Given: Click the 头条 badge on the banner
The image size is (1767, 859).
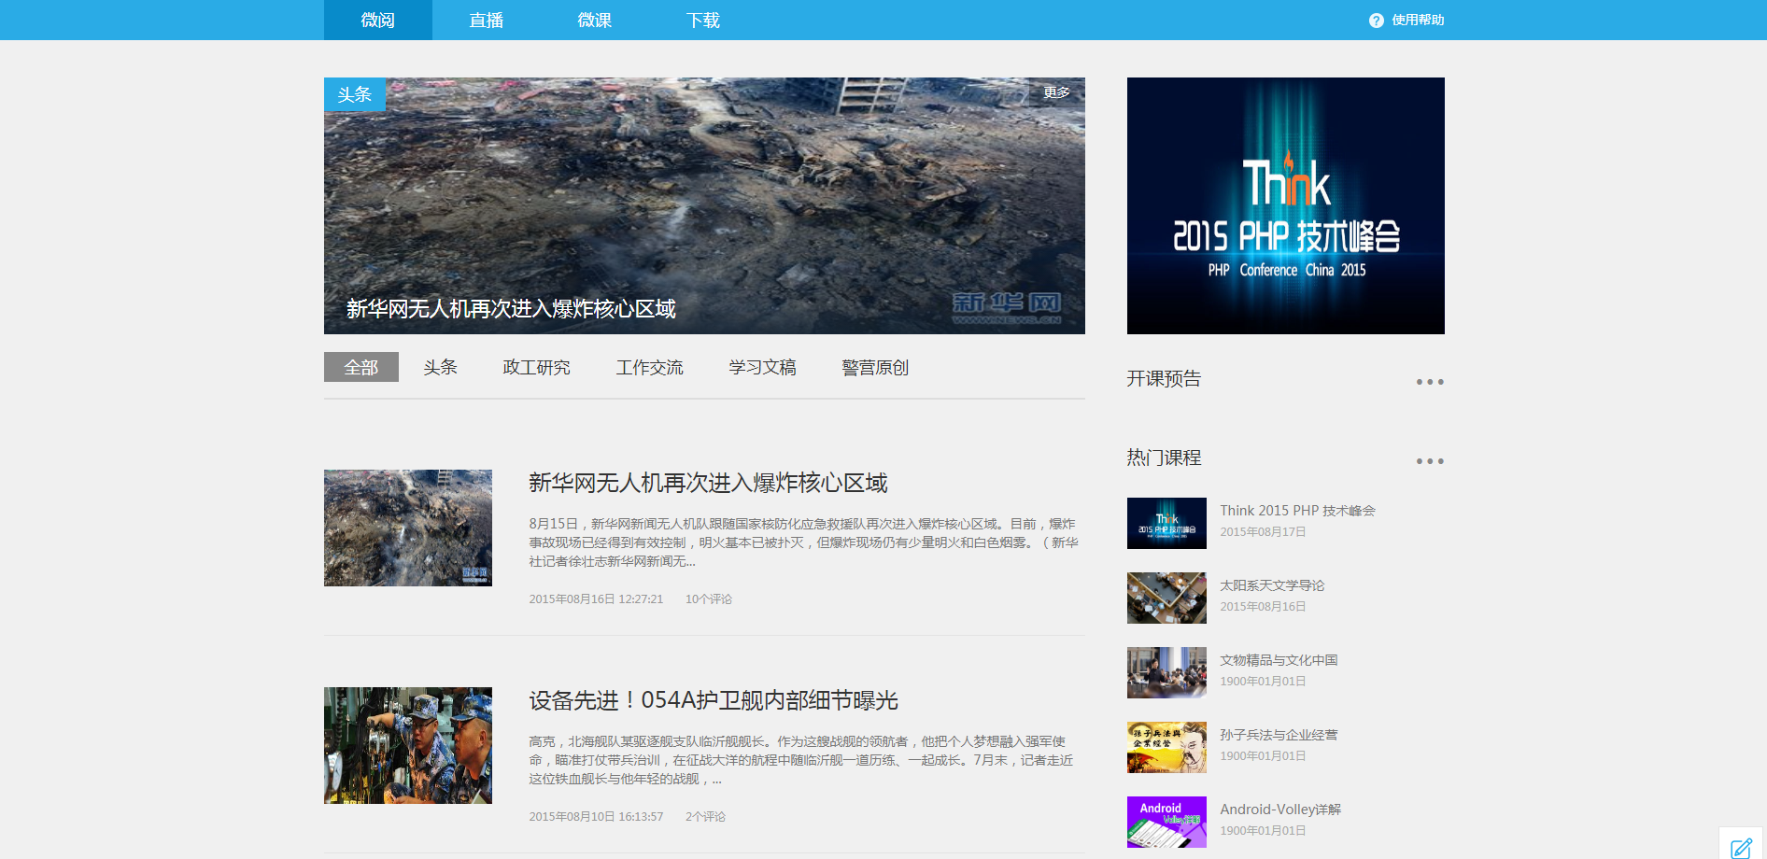Looking at the screenshot, I should [x=355, y=94].
